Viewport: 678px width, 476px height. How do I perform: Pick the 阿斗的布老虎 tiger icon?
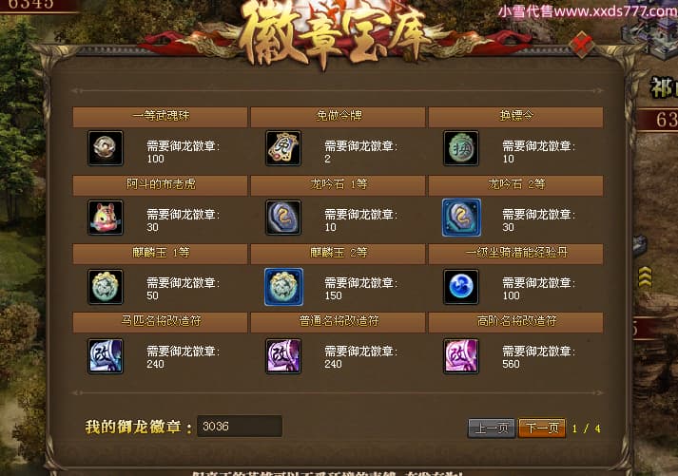(106, 218)
